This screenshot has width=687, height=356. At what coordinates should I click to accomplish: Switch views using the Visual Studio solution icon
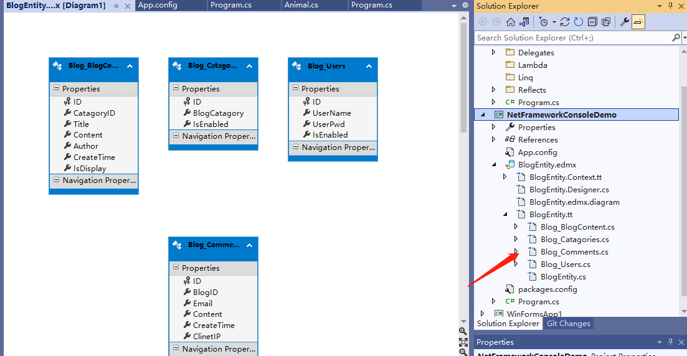tap(524, 22)
